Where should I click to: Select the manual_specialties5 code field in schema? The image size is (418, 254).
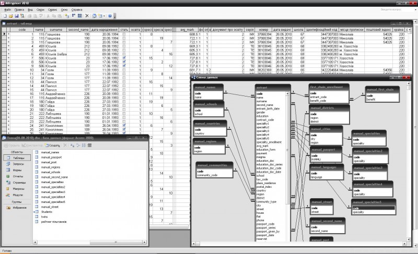pos(374,208)
